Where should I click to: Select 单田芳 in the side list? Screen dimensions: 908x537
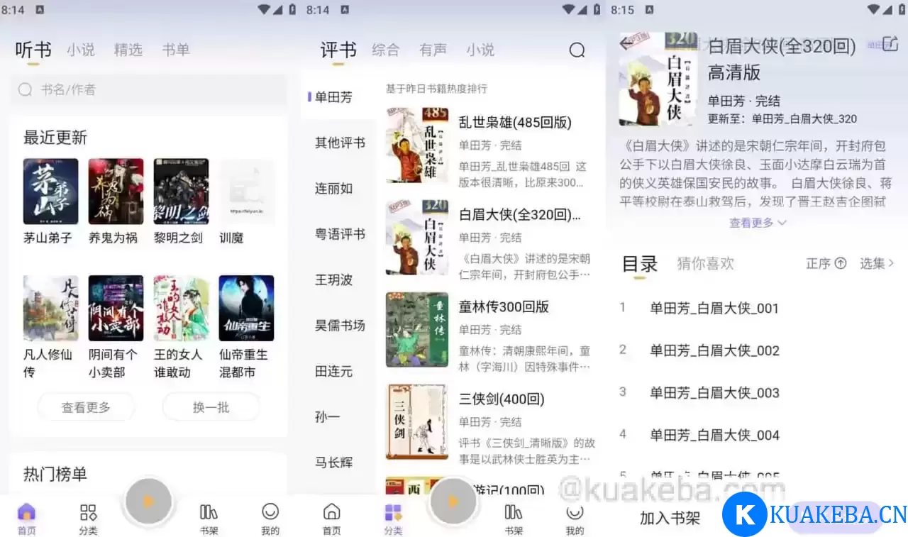(x=333, y=97)
